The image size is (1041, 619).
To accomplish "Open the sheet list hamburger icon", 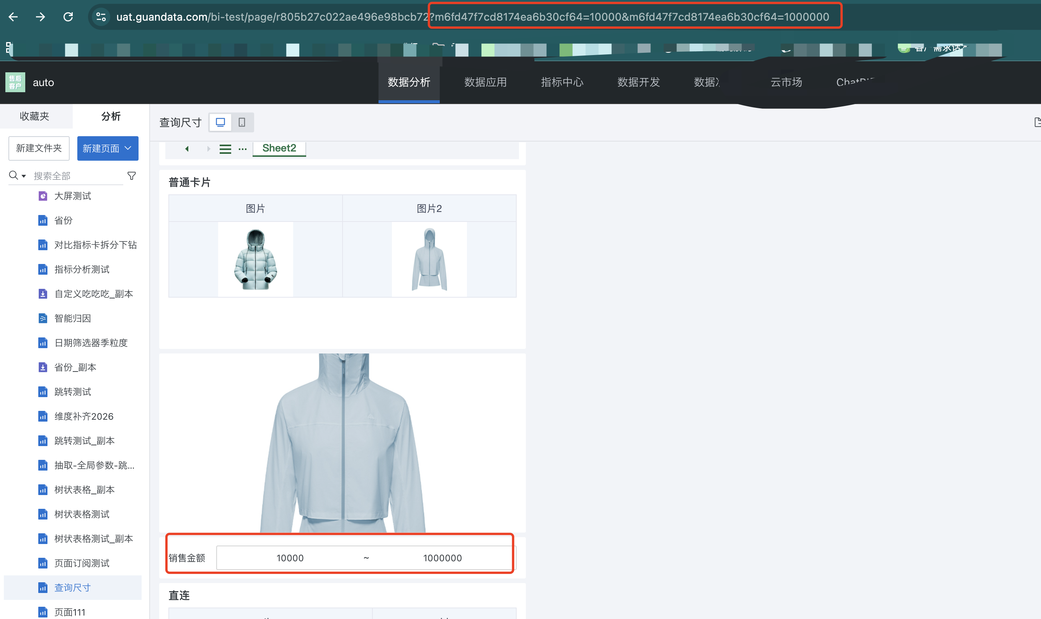I will tap(225, 149).
